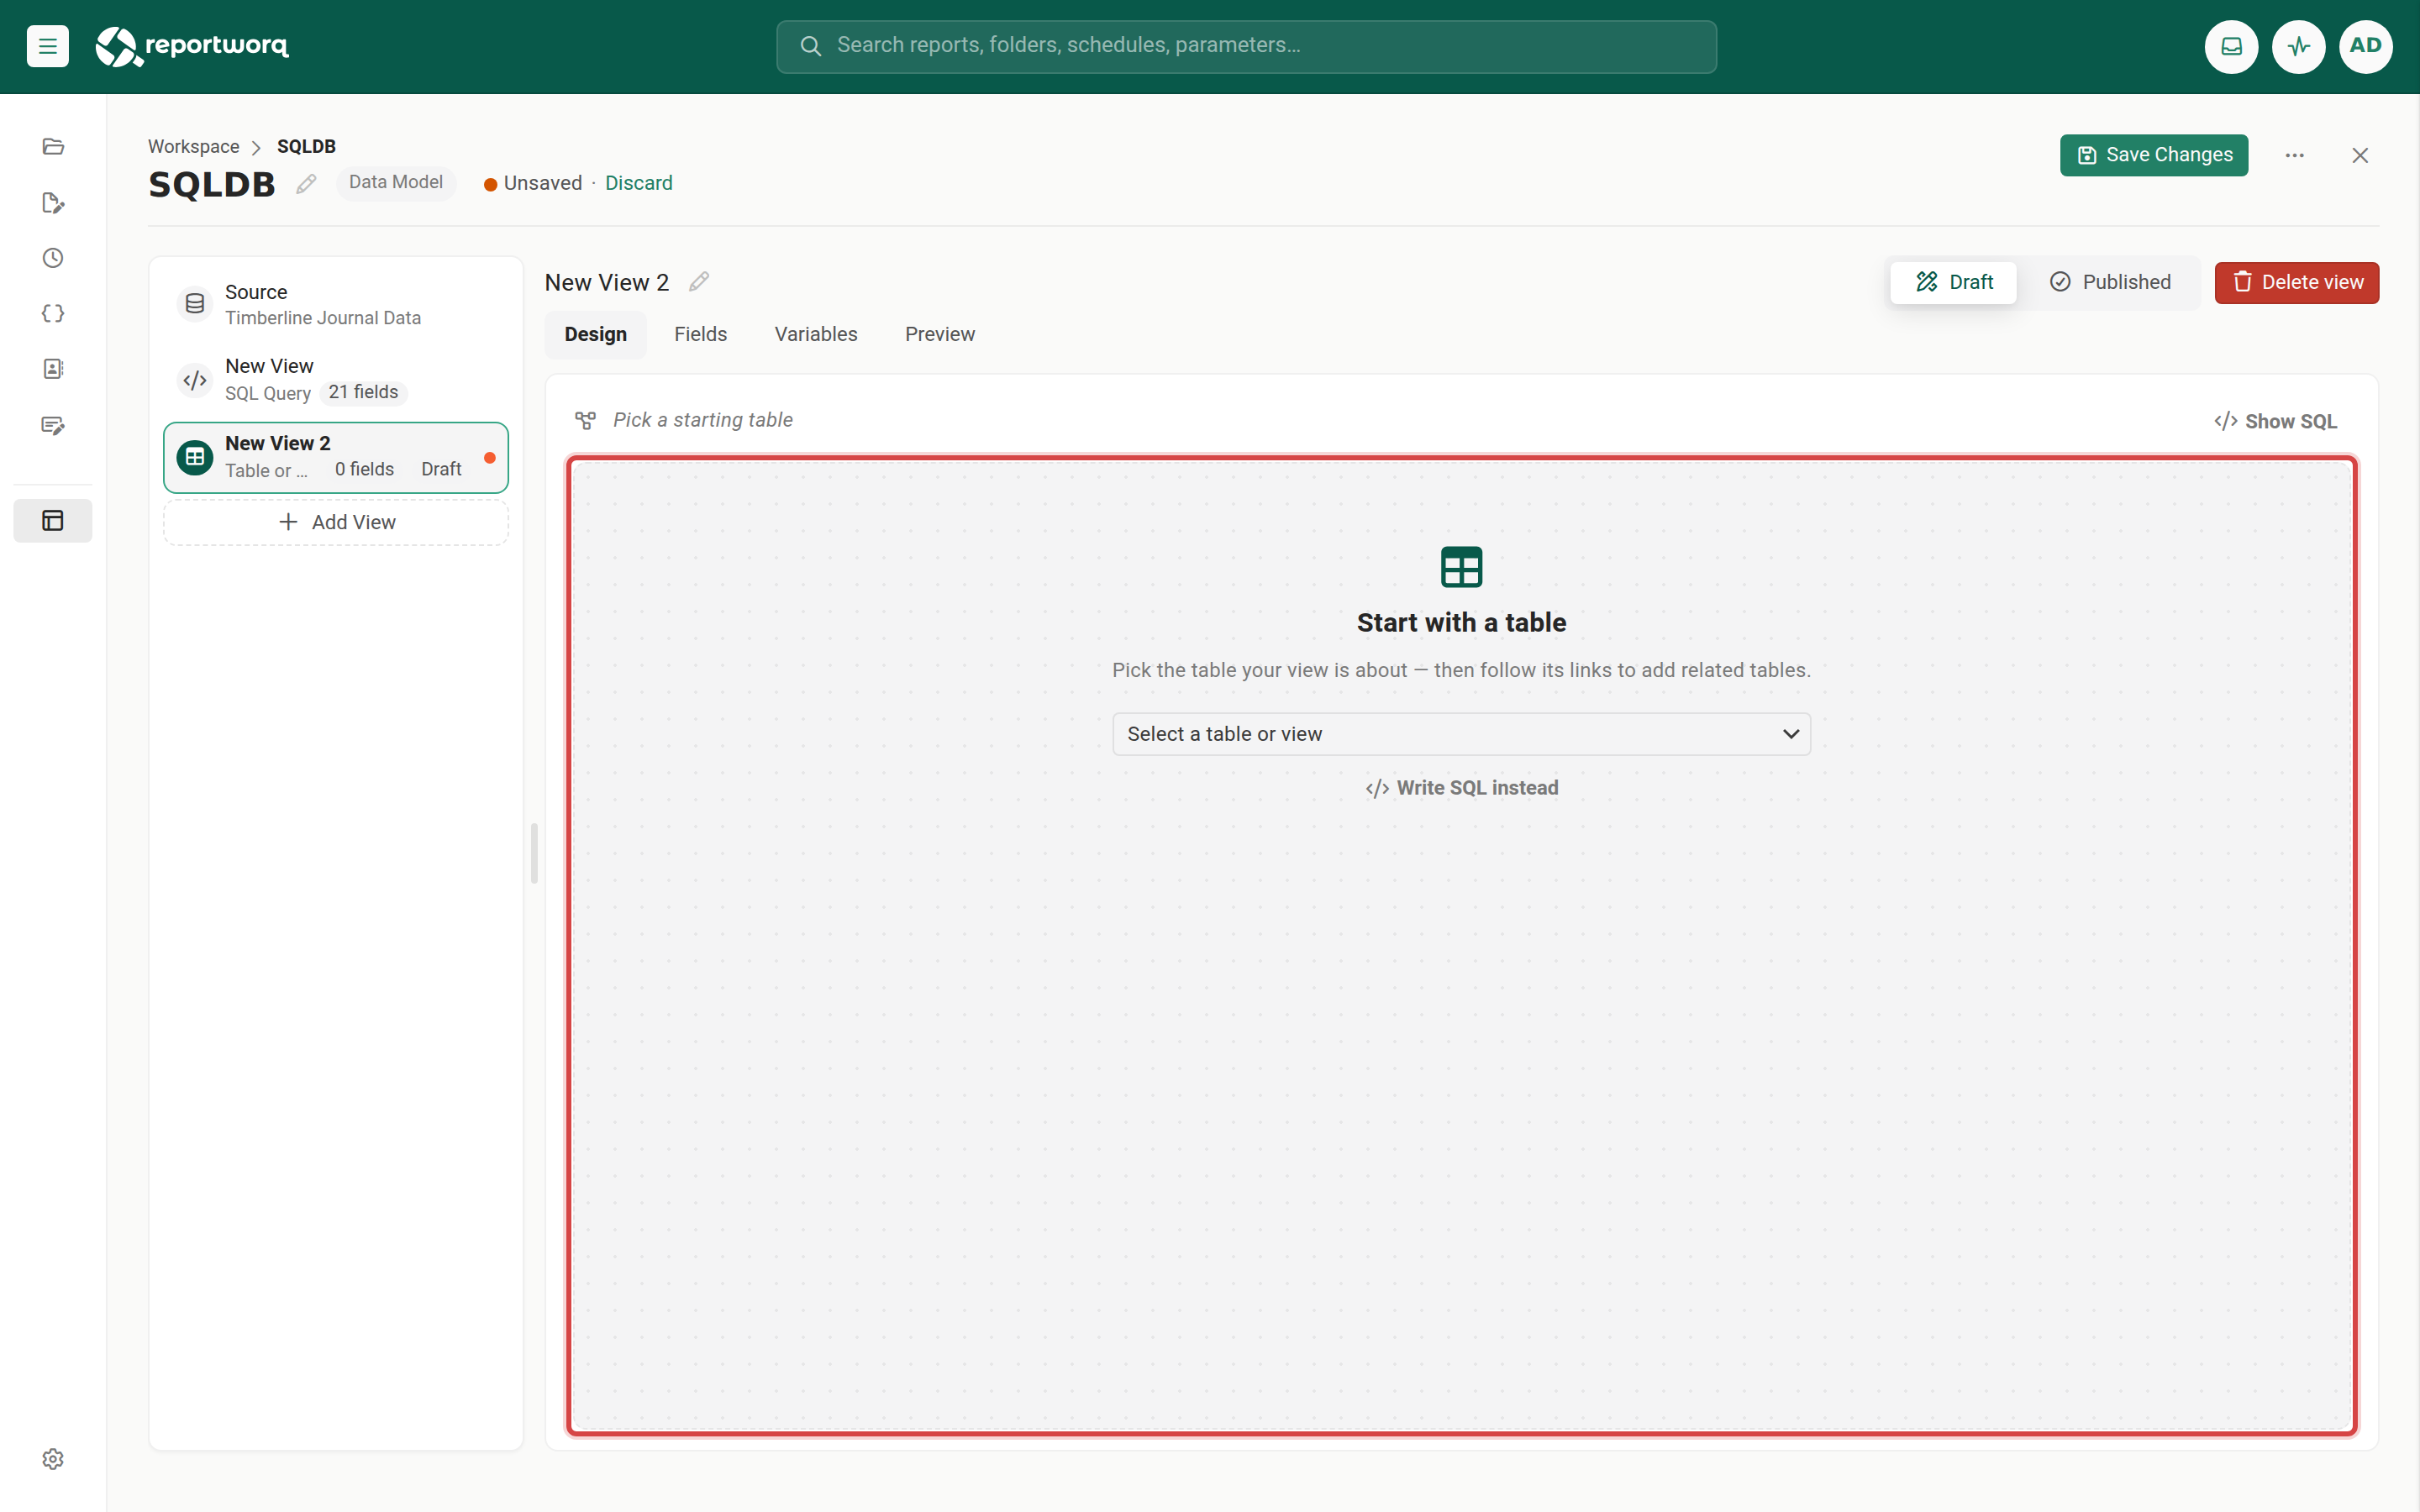Open the schedules clock sidebar icon

53,258
